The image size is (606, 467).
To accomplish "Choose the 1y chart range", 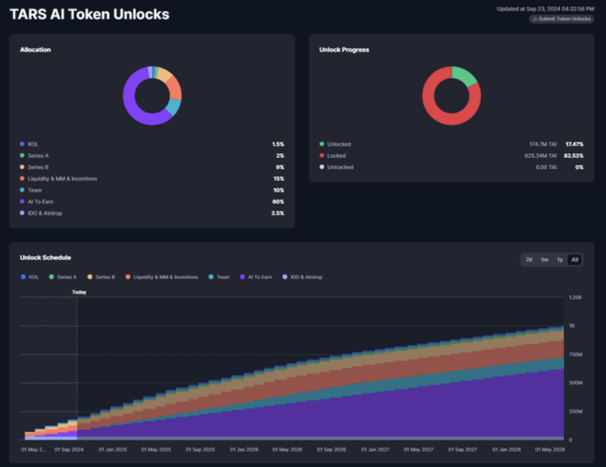I will pos(560,260).
